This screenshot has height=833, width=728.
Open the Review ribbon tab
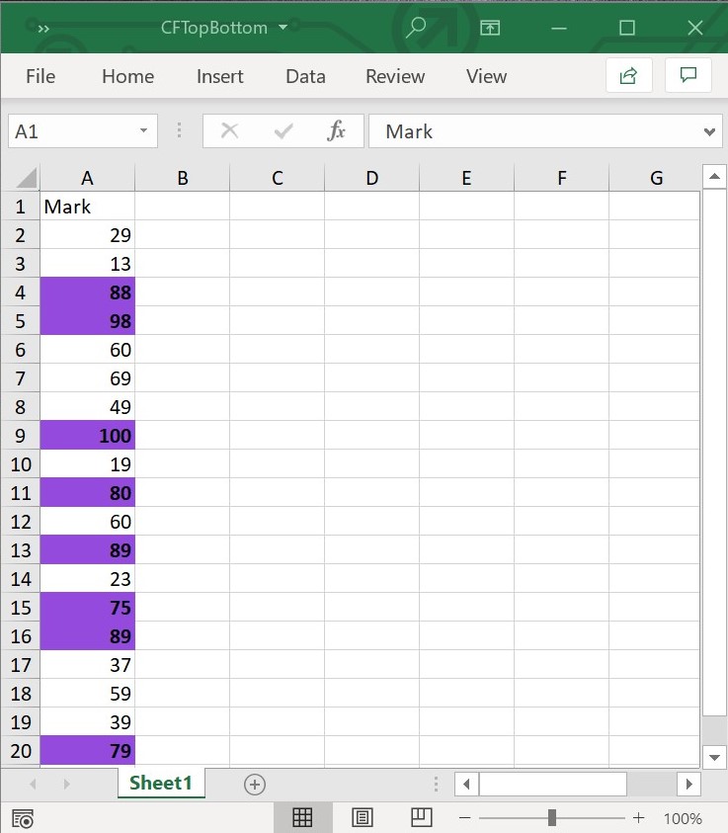(395, 76)
